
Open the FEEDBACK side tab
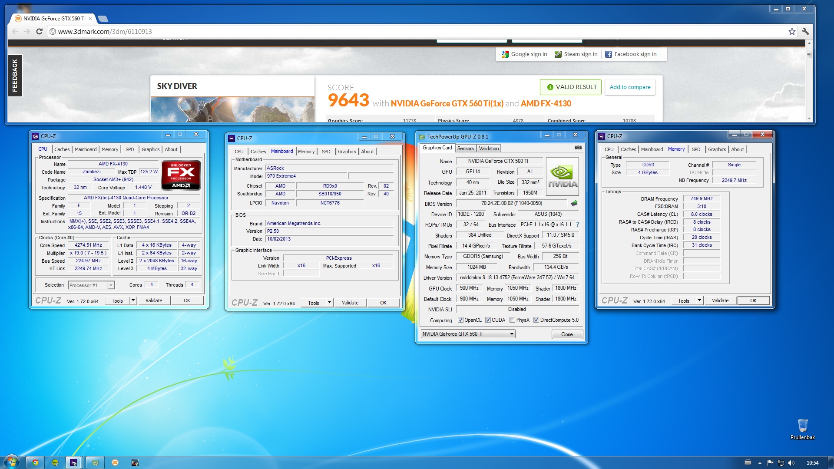pyautogui.click(x=15, y=75)
